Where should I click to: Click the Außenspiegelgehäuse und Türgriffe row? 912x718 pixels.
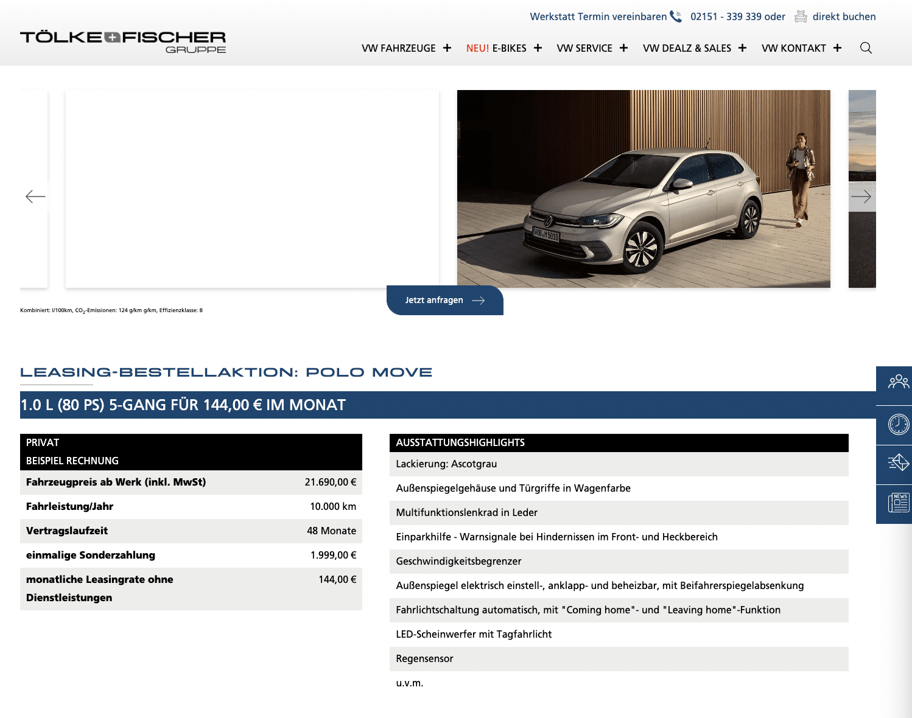tap(619, 488)
